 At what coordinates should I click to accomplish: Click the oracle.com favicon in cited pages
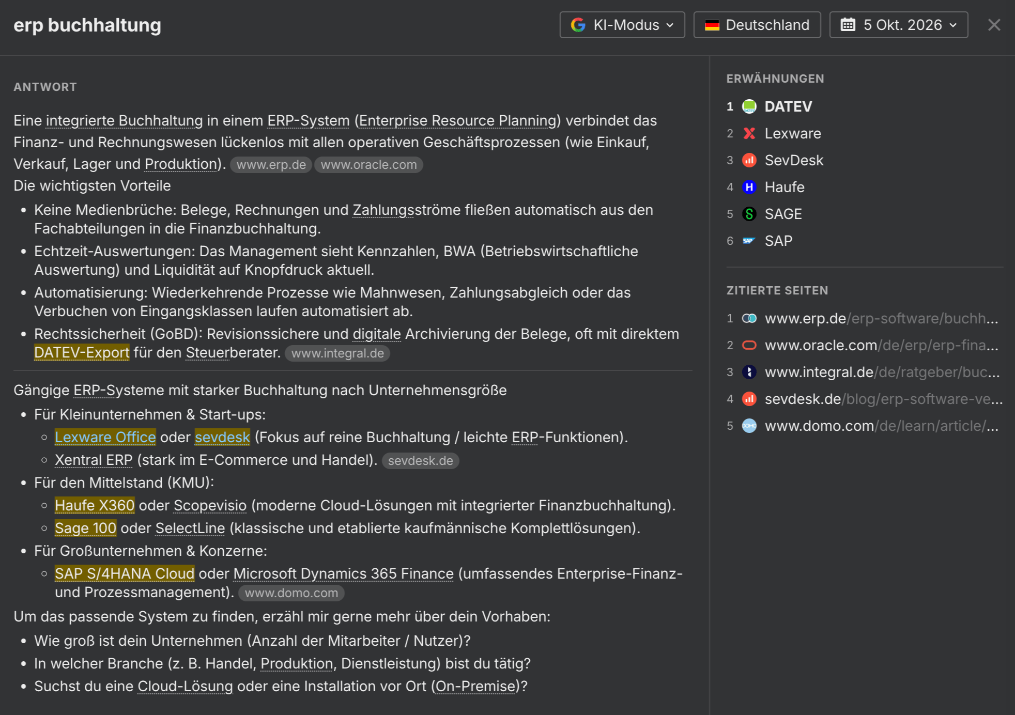(749, 345)
